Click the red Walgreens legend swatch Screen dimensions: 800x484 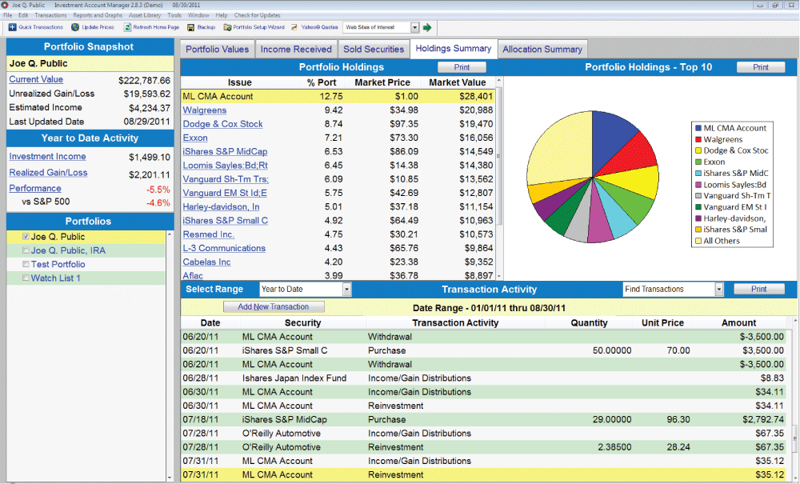tap(698, 139)
